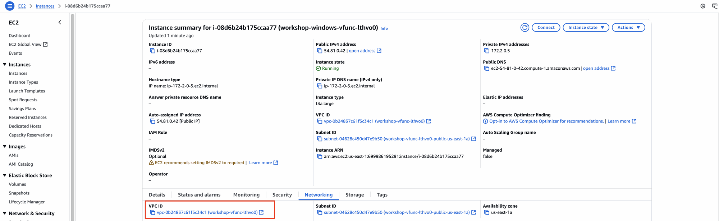Copy the Auto-assigned IP address

click(x=152, y=121)
